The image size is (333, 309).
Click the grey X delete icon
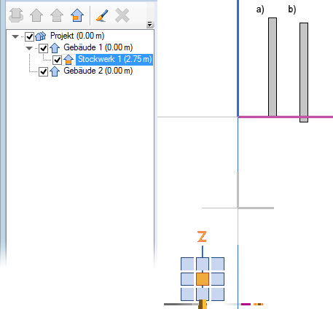122,15
